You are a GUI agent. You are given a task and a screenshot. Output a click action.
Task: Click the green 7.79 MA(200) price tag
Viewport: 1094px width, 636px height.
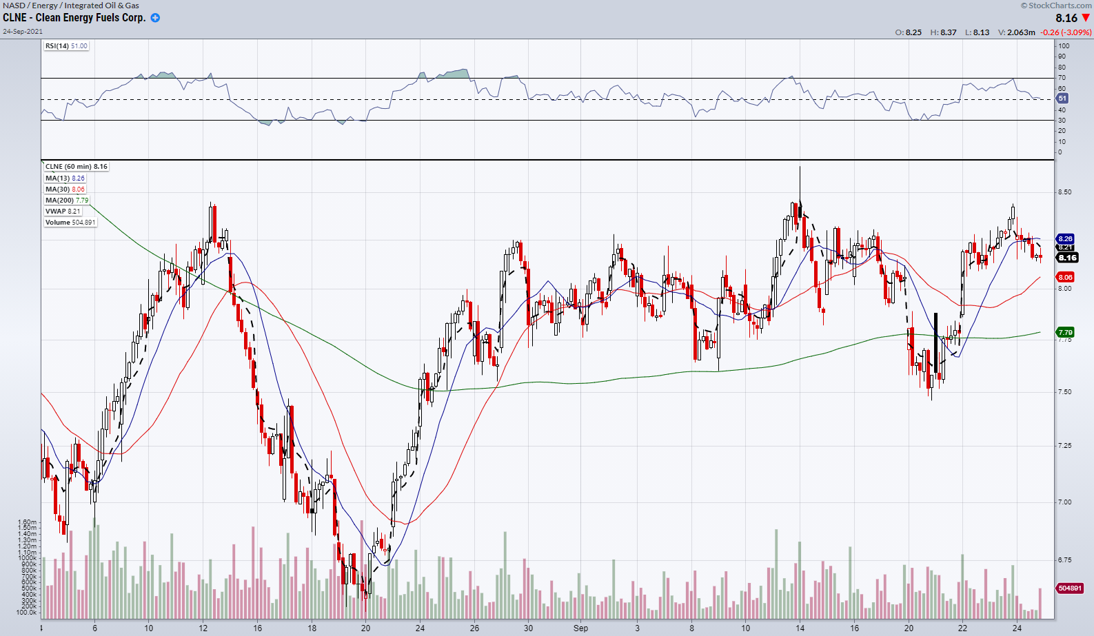point(1065,332)
